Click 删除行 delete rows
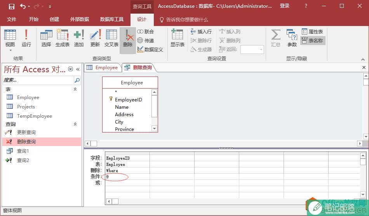Viewport: 369px width, 216px height. [201, 40]
